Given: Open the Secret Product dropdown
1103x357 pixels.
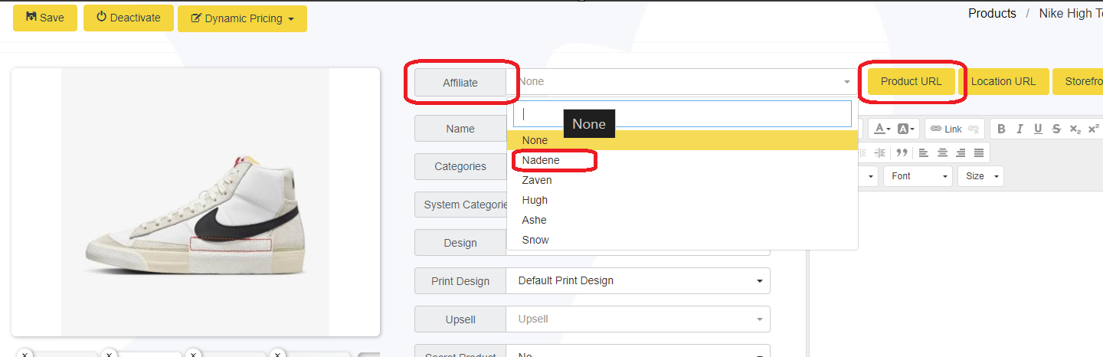Looking at the screenshot, I should (x=637, y=352).
